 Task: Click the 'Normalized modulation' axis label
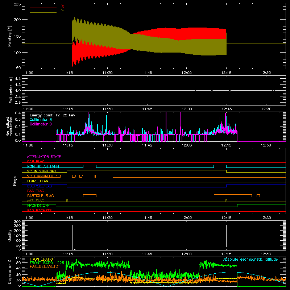point(9,127)
